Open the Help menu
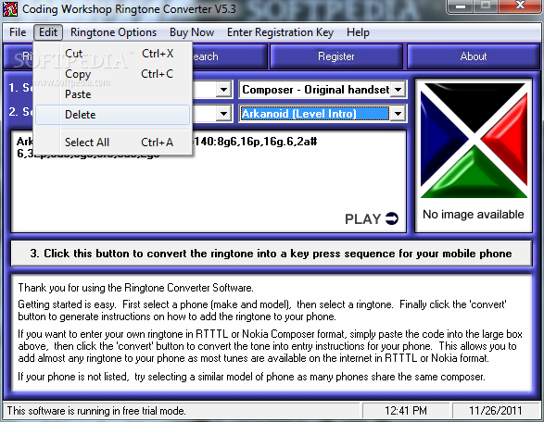 click(358, 32)
